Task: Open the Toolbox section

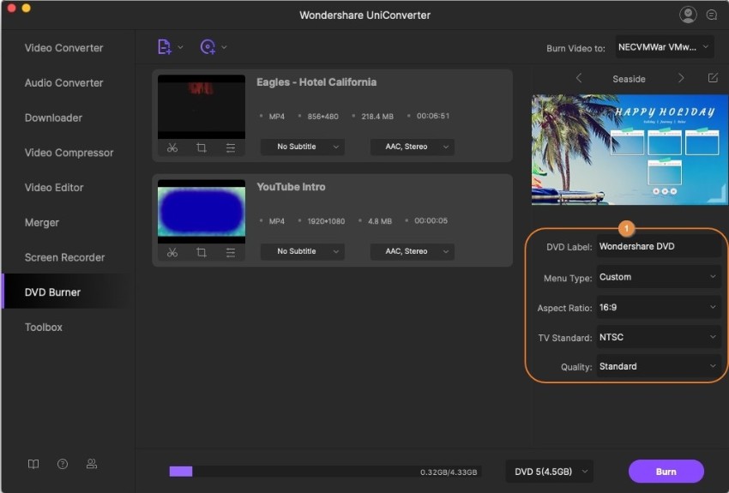Action: click(x=44, y=327)
